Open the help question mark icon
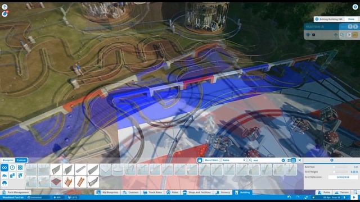Screen dimensions: 360x202 [4, 7]
